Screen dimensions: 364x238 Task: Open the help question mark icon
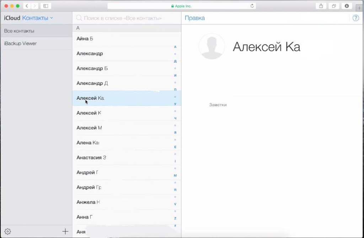[x=355, y=18]
